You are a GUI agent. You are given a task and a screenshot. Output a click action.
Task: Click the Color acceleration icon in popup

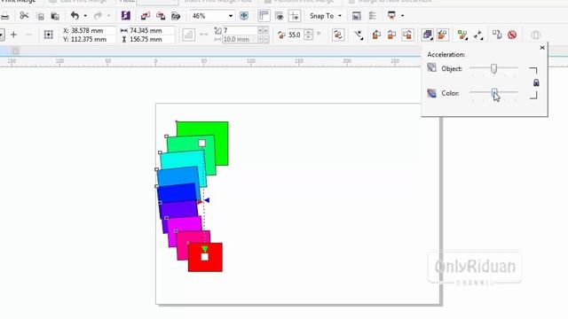pos(432,93)
